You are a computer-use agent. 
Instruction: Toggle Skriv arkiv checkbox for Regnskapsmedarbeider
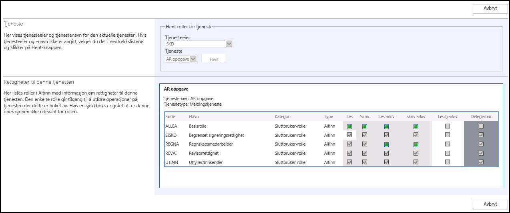coord(416,144)
